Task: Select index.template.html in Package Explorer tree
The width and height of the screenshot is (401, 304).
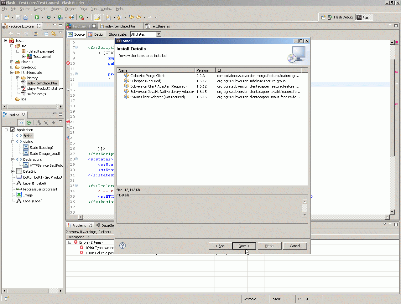Action: click(42, 83)
